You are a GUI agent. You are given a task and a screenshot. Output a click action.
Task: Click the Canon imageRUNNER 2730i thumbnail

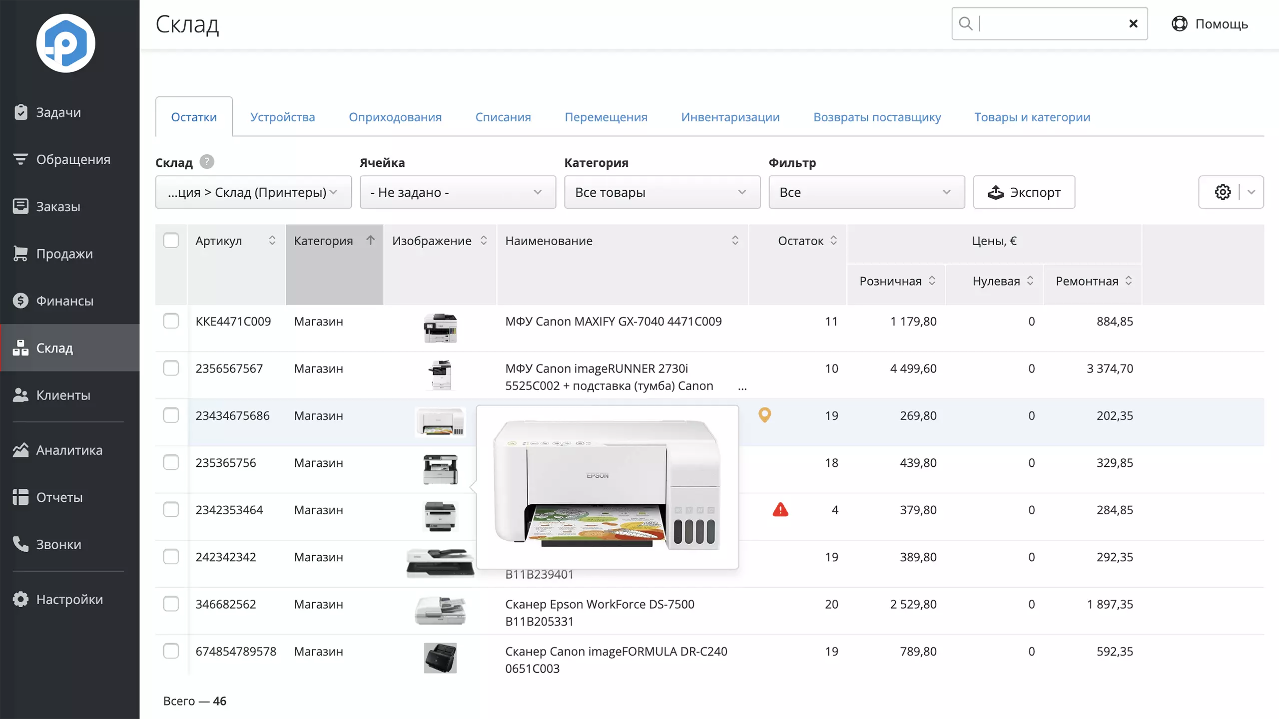[440, 375]
